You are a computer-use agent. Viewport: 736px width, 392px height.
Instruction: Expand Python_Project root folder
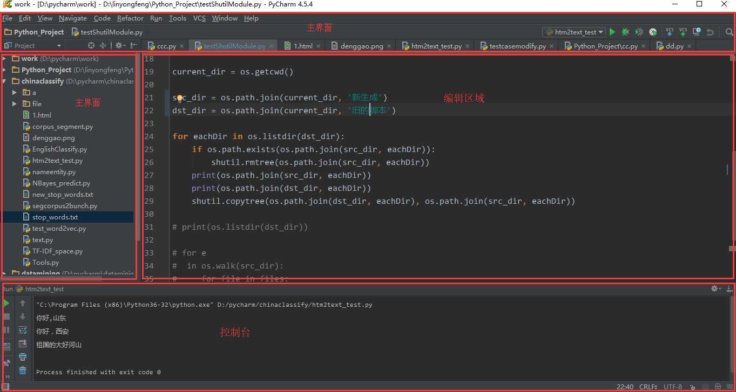[x=5, y=70]
